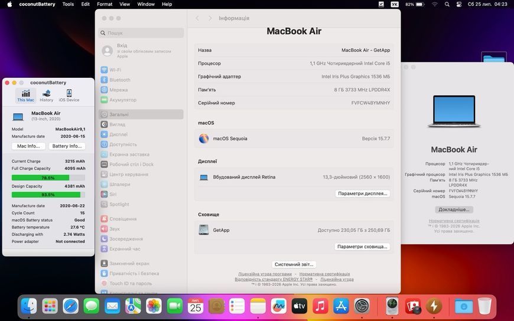Open Bluetooth settings in sidebar
Viewport: 514px width, 321px height.
pos(141,80)
